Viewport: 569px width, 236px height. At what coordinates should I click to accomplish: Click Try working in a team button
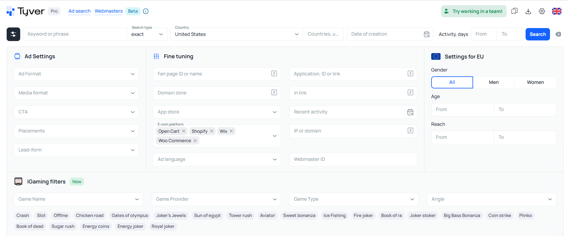[474, 11]
